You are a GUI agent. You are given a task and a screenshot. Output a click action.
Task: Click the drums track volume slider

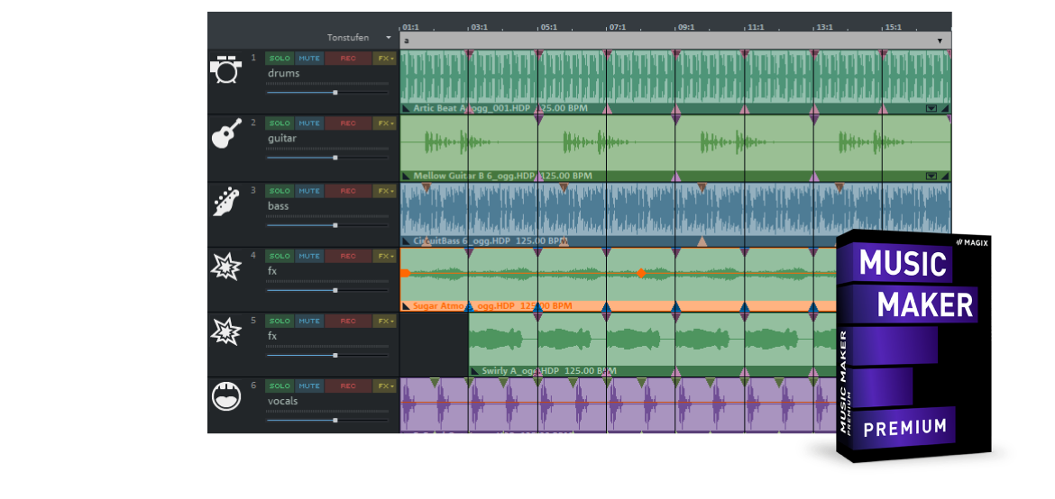(x=327, y=92)
